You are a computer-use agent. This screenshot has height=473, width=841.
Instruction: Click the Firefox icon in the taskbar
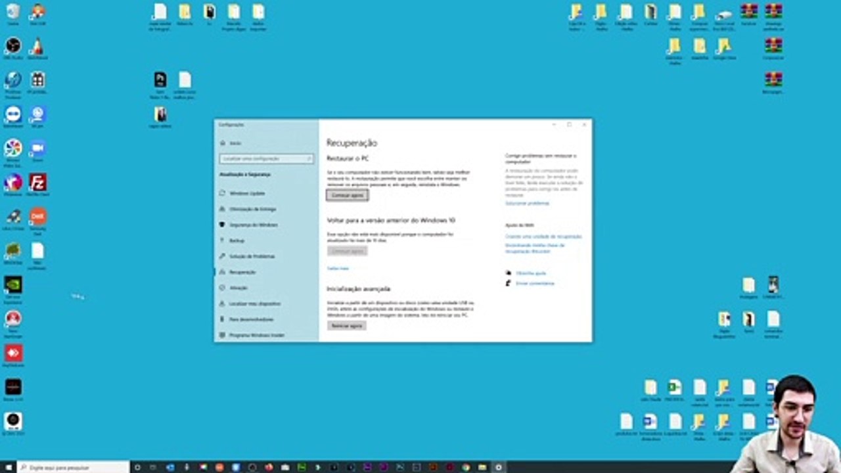click(x=269, y=467)
